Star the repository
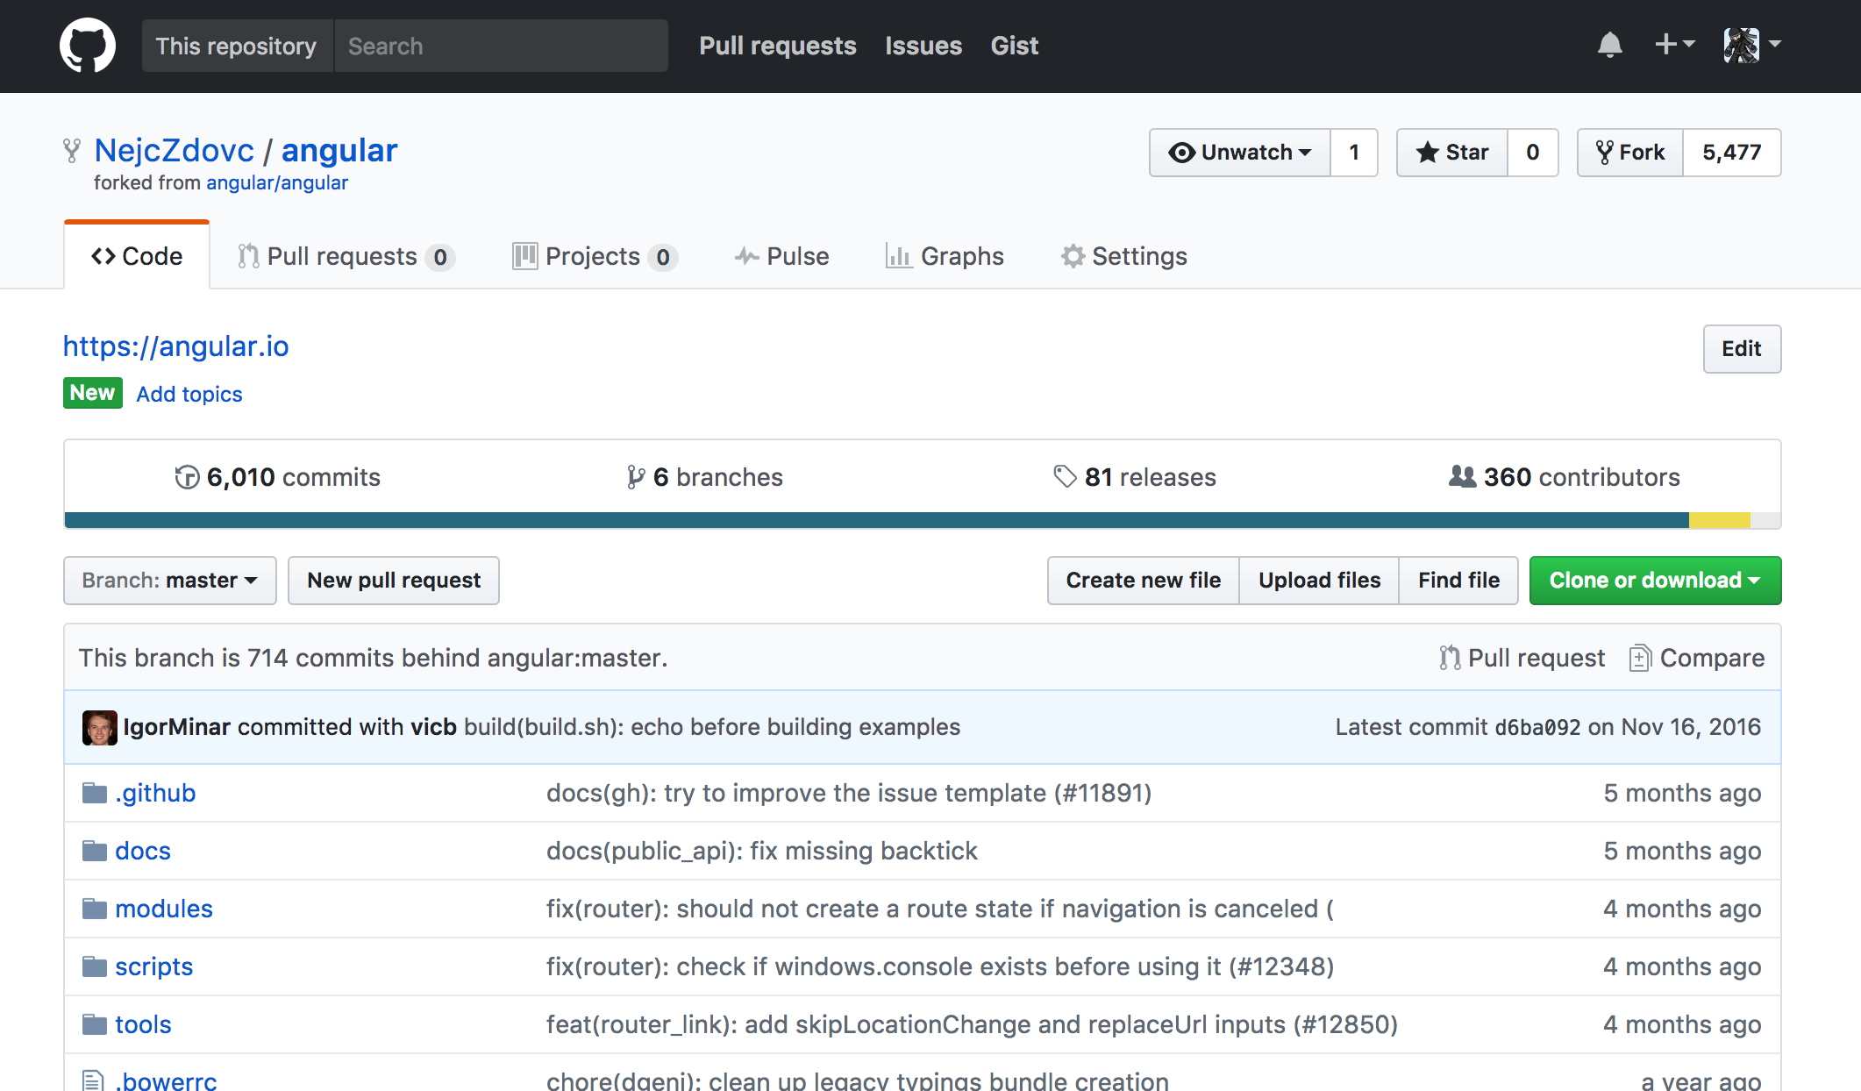 pyautogui.click(x=1452, y=153)
